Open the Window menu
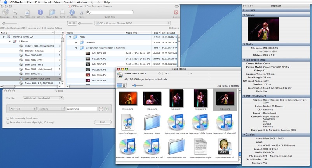Image resolution: width=312 pixels, height=168 pixels. pyautogui.click(x=82, y=2)
